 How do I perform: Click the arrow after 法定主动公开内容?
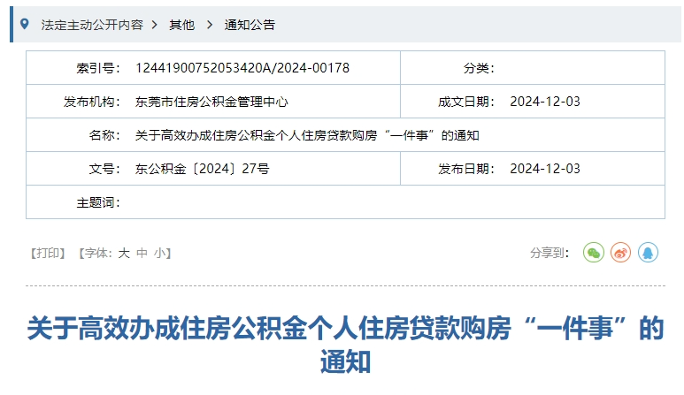point(155,25)
